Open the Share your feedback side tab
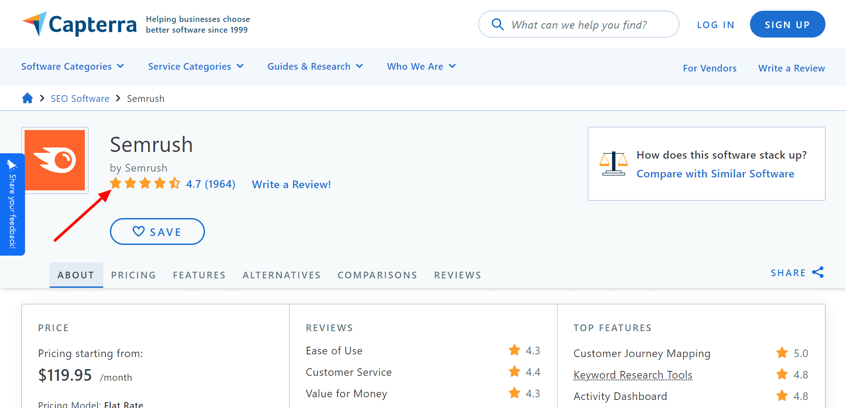The width and height of the screenshot is (846, 408). [x=12, y=204]
